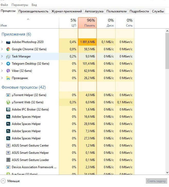Open the Вид menu
The width and height of the screenshot is (169, 187).
34,5
